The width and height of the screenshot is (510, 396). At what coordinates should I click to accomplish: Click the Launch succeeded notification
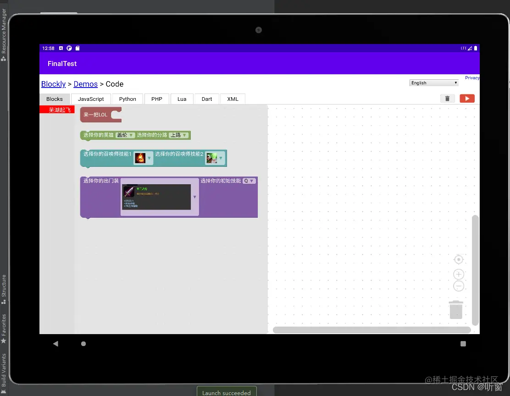[227, 392]
